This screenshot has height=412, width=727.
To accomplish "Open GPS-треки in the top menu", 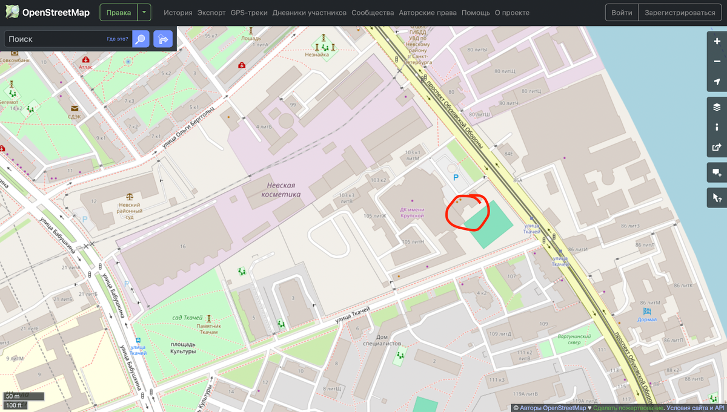I will point(249,13).
